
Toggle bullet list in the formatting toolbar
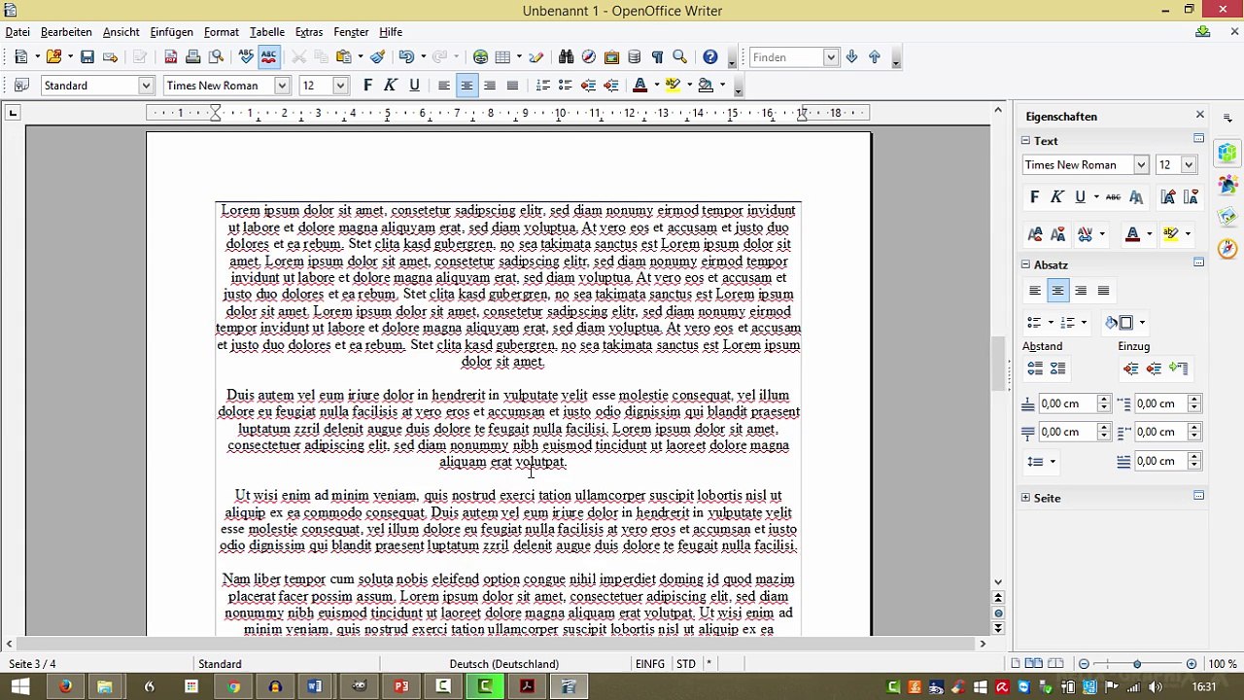pos(565,86)
